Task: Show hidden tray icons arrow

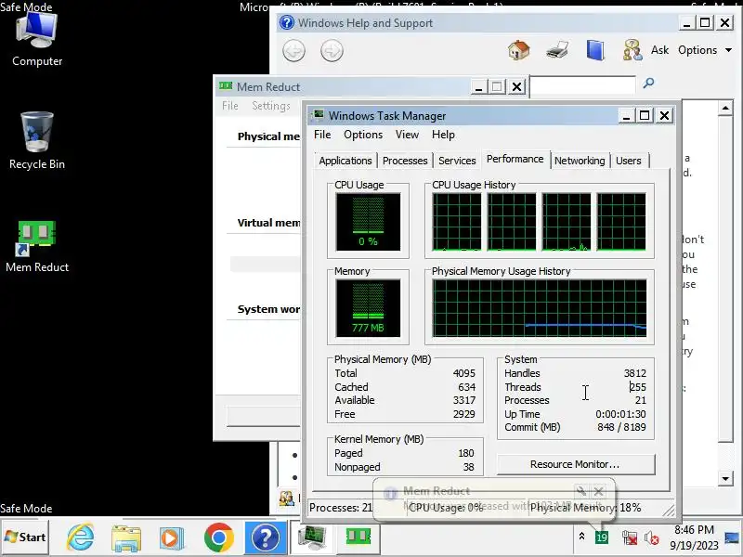Action: pyautogui.click(x=581, y=537)
